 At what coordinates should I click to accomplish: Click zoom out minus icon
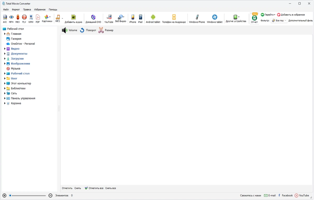coord(51,196)
